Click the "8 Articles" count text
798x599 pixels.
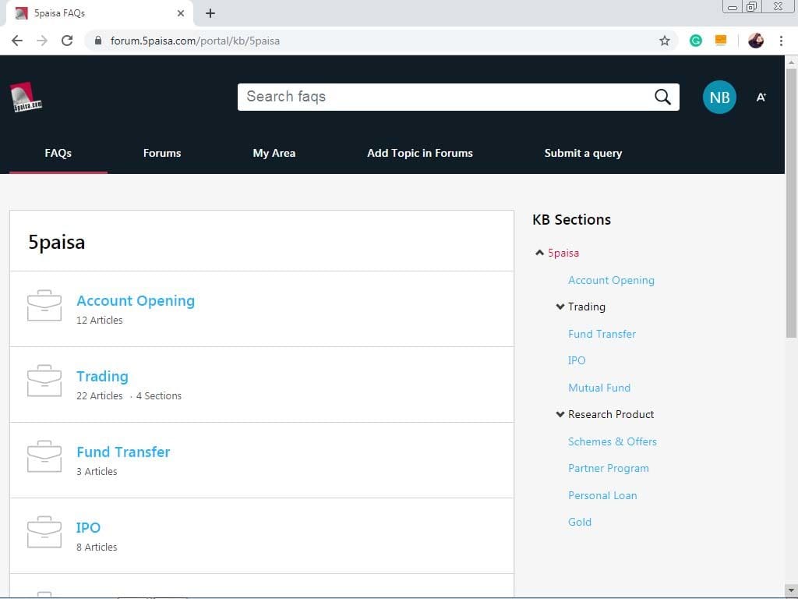pos(97,547)
